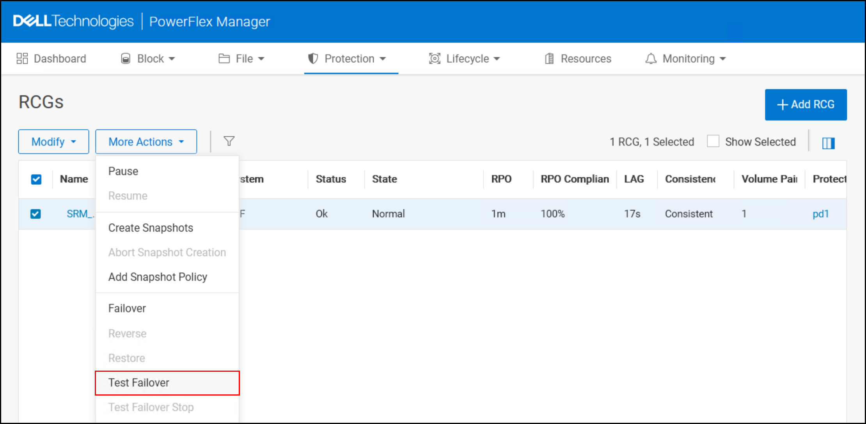The image size is (866, 424).
Task: Click the Resources server icon
Action: pyautogui.click(x=549, y=58)
